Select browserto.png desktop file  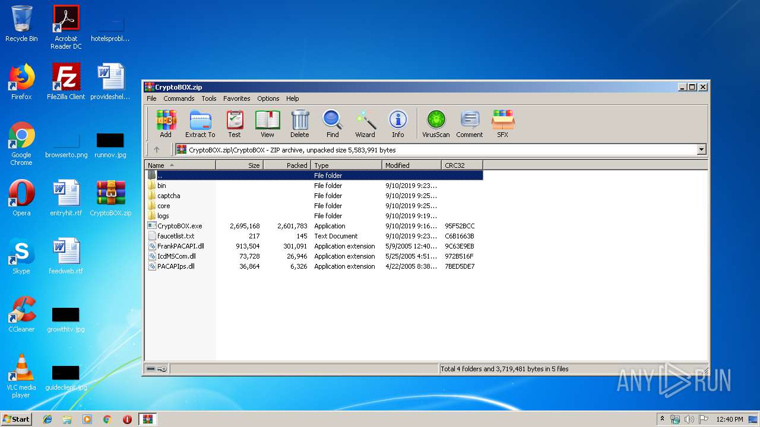tap(66, 146)
